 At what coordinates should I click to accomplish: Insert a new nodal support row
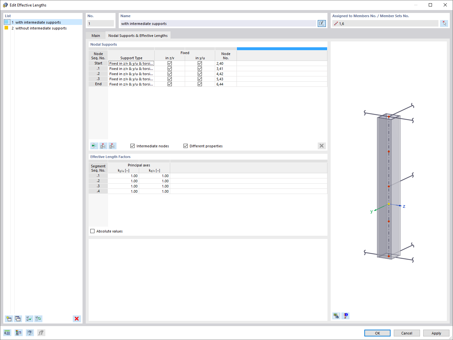94,146
